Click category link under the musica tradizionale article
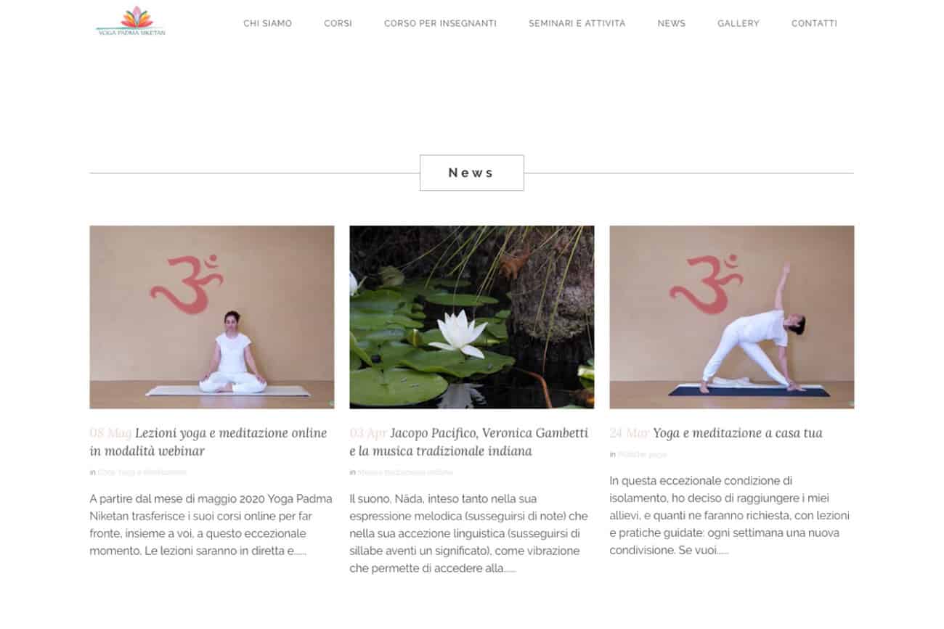The image size is (944, 629). point(405,472)
